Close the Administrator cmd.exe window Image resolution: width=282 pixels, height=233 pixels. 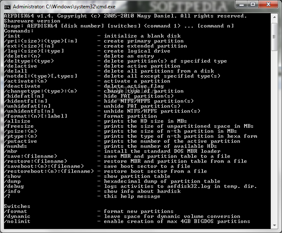click(x=268, y=4)
